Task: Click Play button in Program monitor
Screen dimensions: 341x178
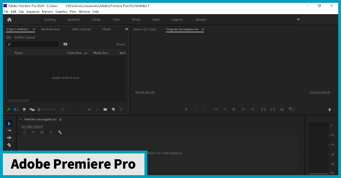Action: [x=234, y=109]
